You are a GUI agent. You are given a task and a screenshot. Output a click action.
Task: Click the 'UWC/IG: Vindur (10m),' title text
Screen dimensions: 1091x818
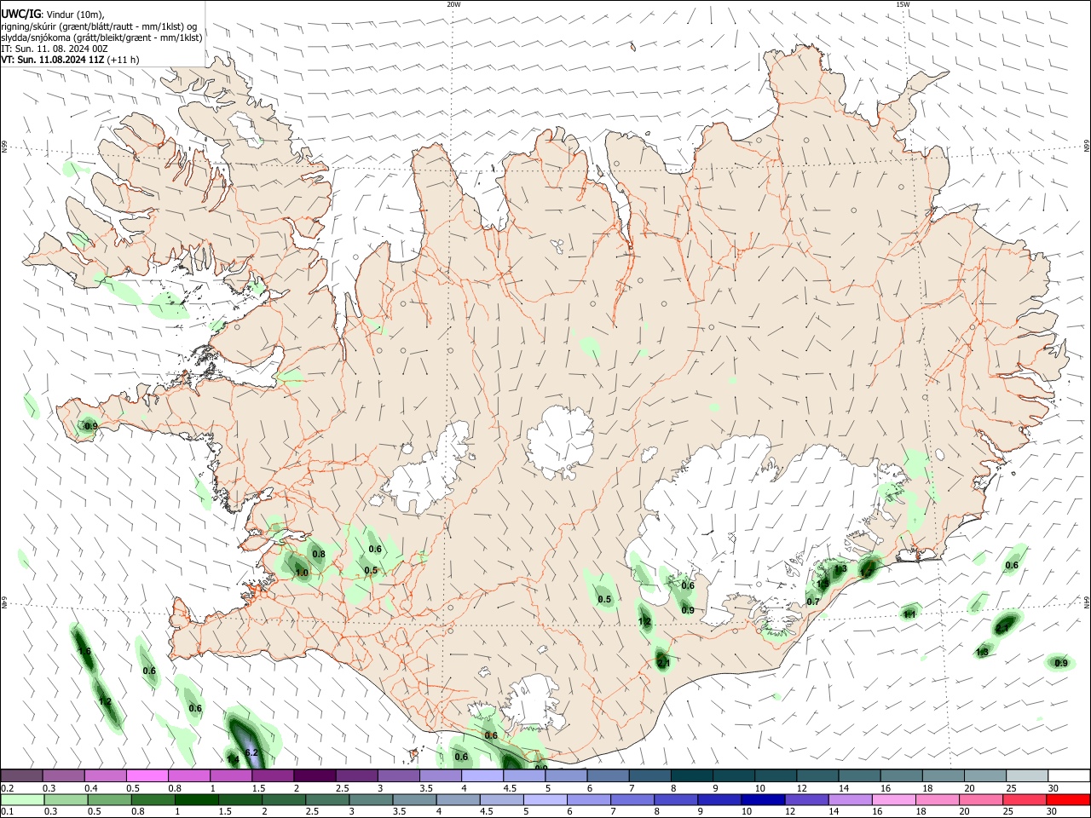(53, 14)
